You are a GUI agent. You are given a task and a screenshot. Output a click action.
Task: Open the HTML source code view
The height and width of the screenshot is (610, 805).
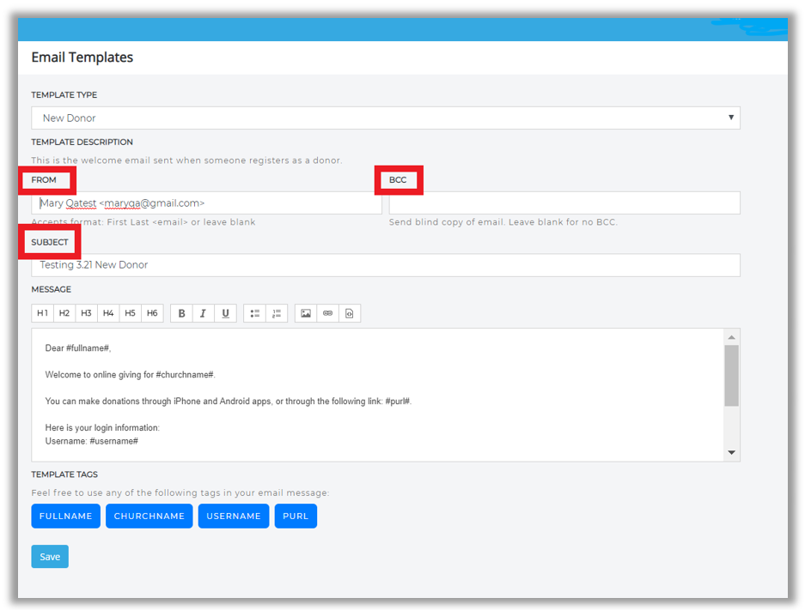coord(350,313)
